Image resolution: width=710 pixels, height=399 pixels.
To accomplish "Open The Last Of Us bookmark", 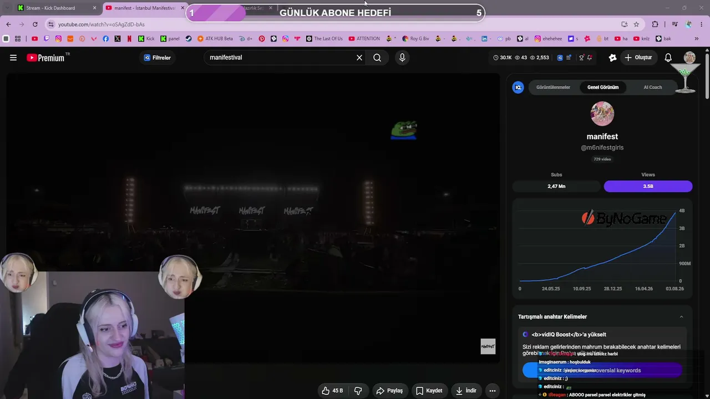I will (x=324, y=39).
